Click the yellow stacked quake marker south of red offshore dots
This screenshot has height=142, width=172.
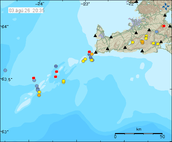[x=63, y=81]
